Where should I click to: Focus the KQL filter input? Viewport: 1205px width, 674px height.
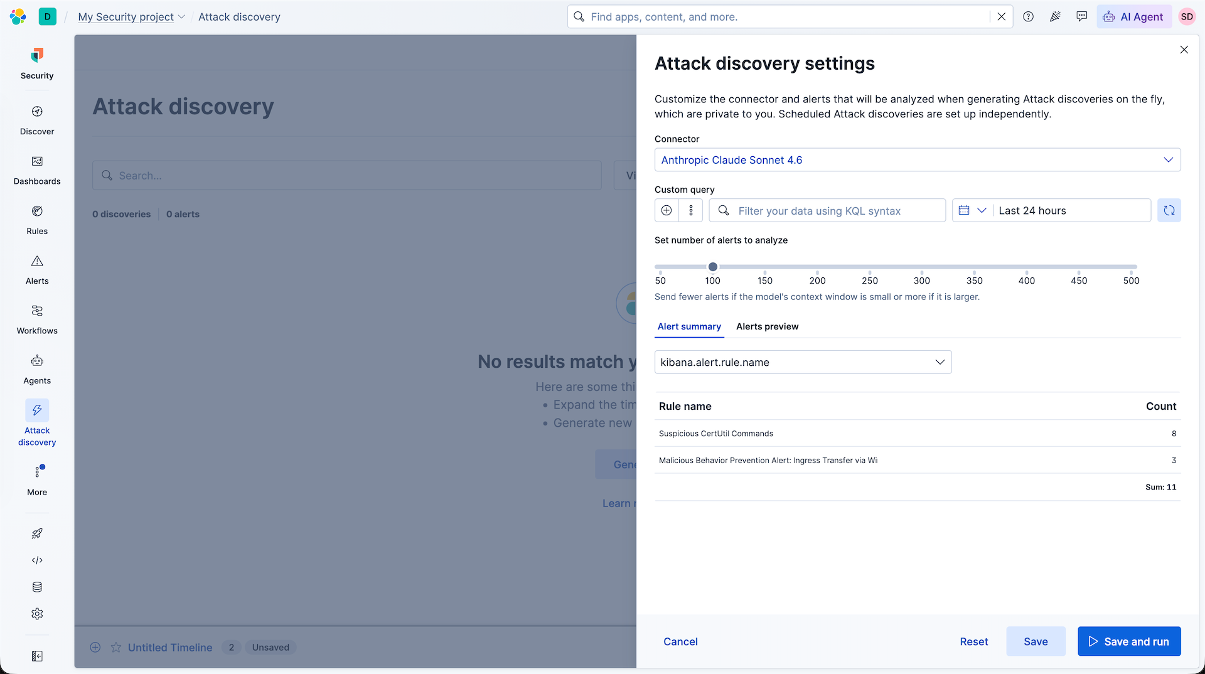[x=827, y=211]
